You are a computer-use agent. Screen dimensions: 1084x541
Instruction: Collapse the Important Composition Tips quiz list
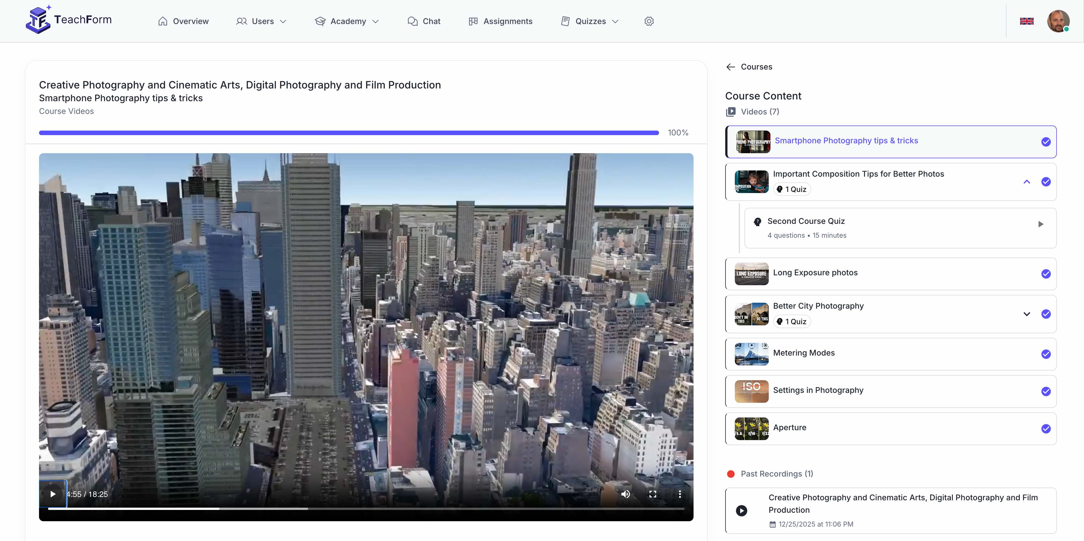click(1027, 182)
